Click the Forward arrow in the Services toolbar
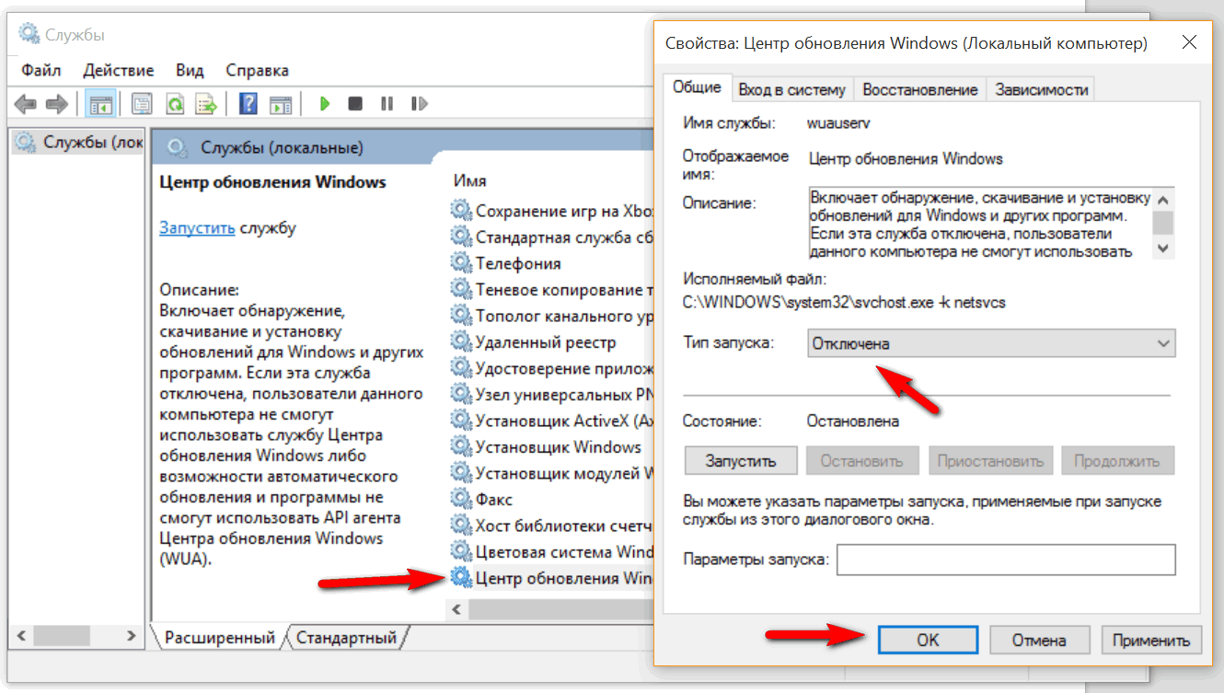Screen dimensions: 1224x693 57,104
